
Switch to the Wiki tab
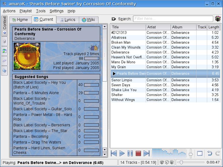coord(89,20)
